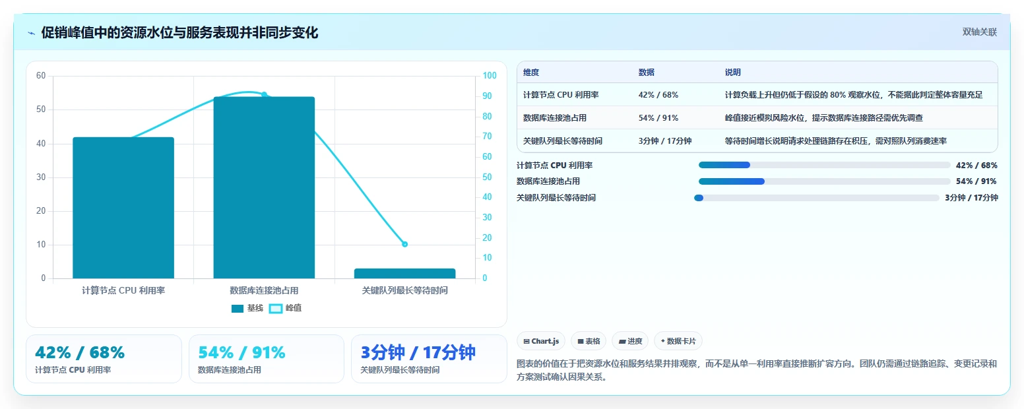Image resolution: width=1024 pixels, height=409 pixels.
Task: Click table row label 计算节点 CPU 利用率
Action: (561, 95)
